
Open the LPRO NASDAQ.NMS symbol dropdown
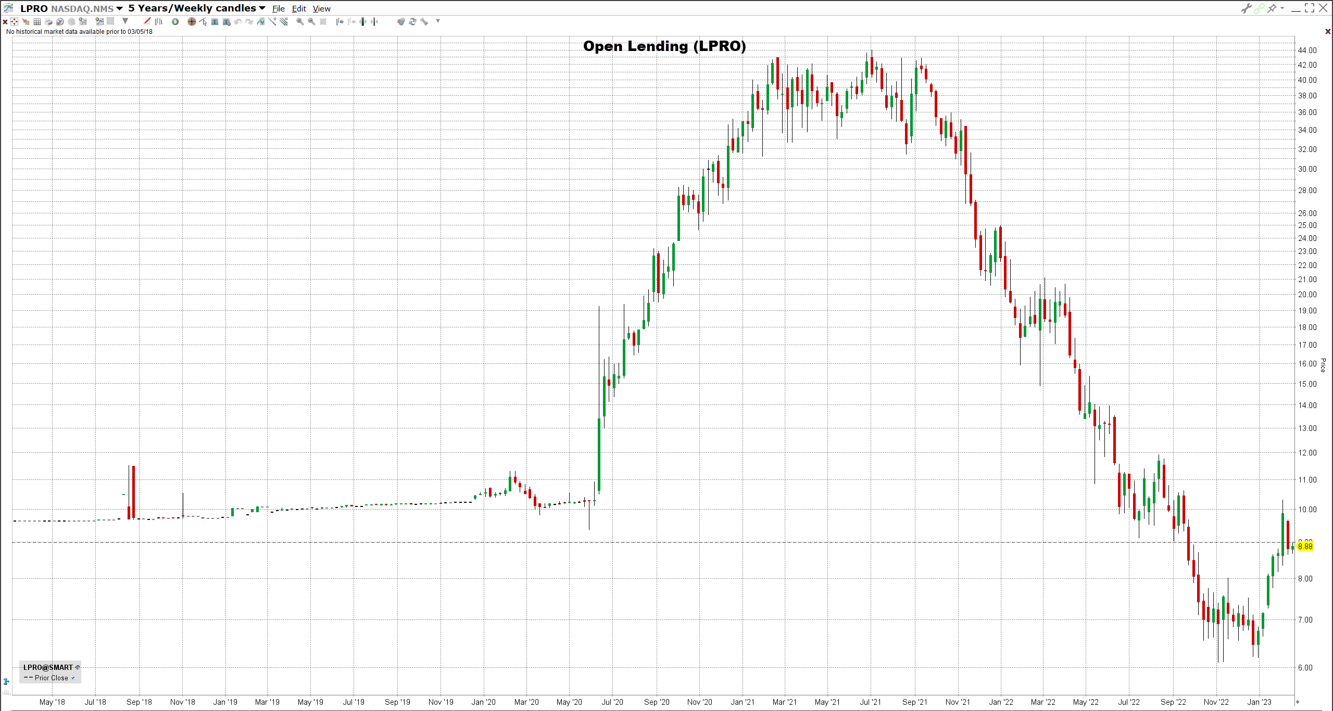[119, 8]
